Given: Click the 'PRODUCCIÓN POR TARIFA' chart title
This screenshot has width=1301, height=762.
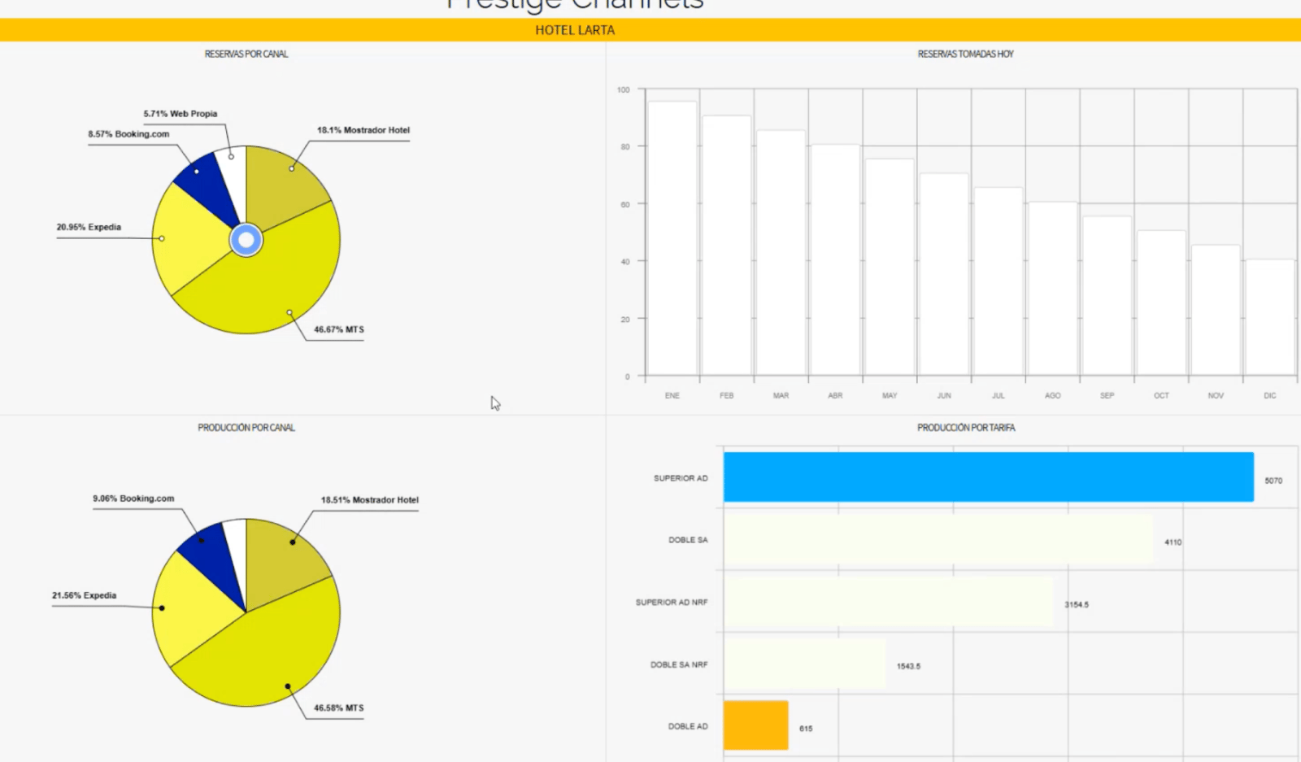Looking at the screenshot, I should pos(966,428).
